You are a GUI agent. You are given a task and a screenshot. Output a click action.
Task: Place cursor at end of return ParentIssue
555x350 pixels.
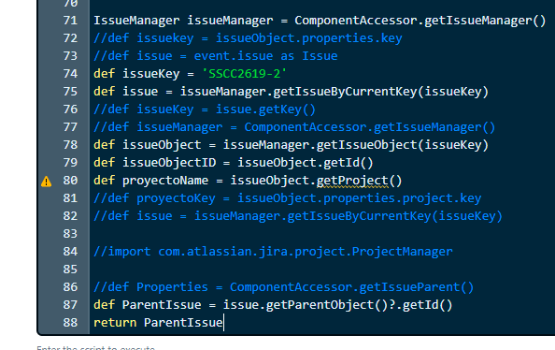click(x=223, y=322)
